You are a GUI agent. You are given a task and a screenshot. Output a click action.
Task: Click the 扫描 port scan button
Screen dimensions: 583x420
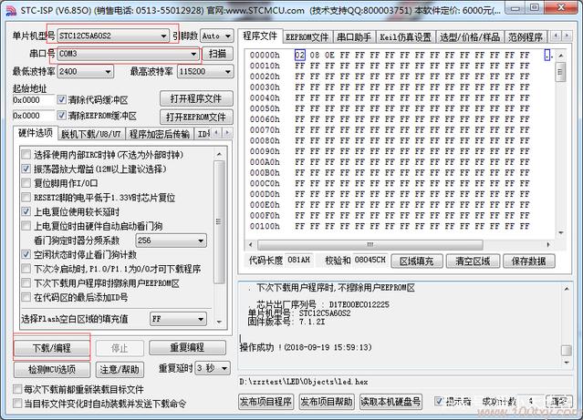point(217,54)
